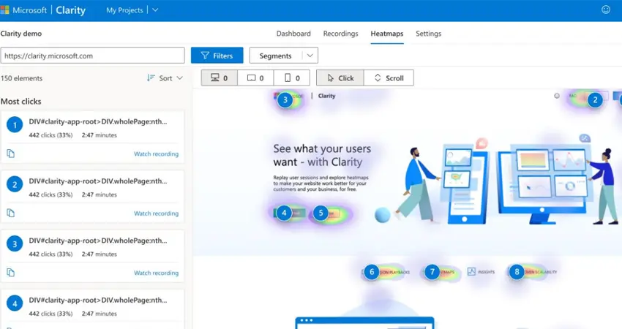622x329 pixels.
Task: Switch heatmap to Click mode
Action: tap(340, 78)
